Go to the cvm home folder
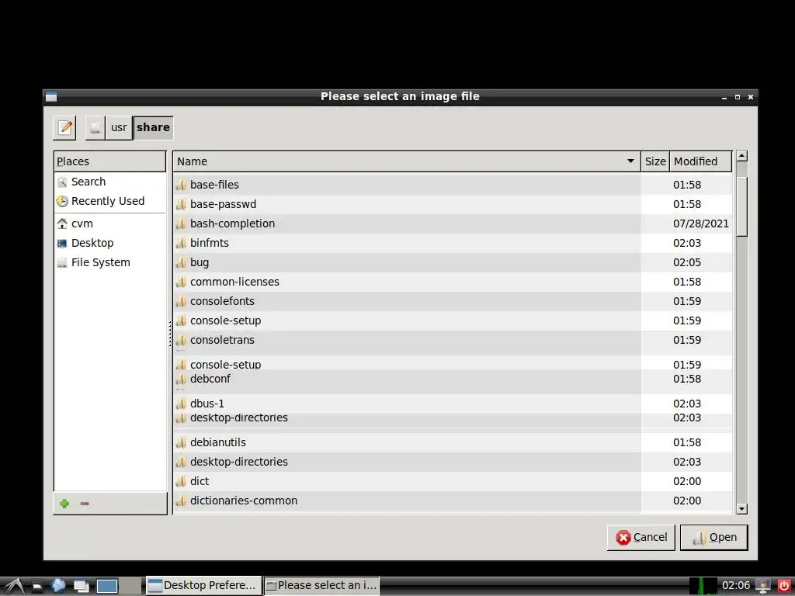Image resolution: width=795 pixels, height=596 pixels. [x=110, y=223]
